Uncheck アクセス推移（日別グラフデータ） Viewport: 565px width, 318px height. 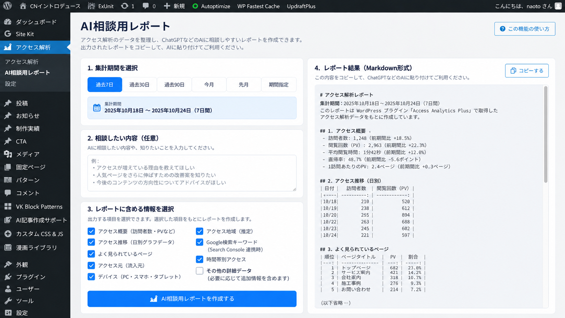click(91, 242)
